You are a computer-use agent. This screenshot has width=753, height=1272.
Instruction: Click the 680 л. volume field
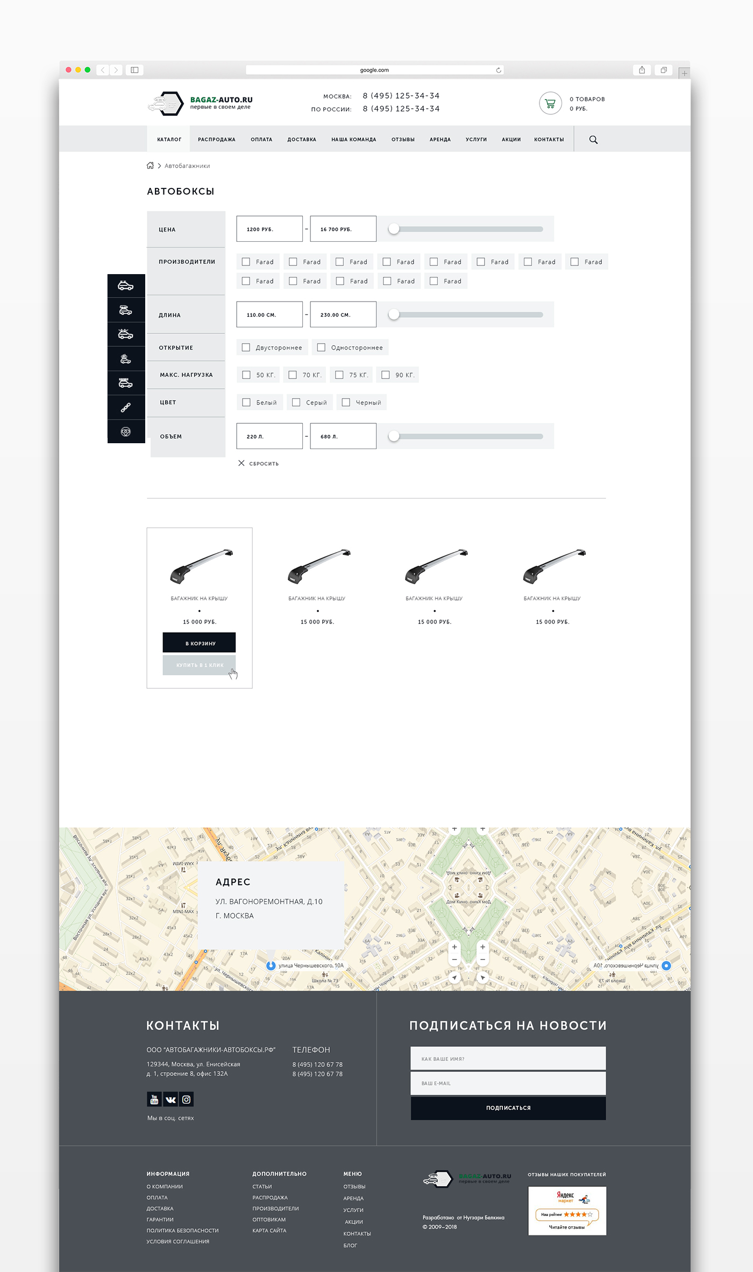[x=343, y=436]
